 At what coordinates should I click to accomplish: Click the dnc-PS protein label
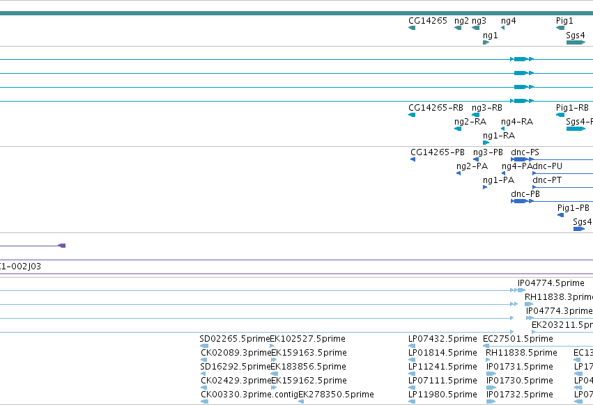coord(525,152)
